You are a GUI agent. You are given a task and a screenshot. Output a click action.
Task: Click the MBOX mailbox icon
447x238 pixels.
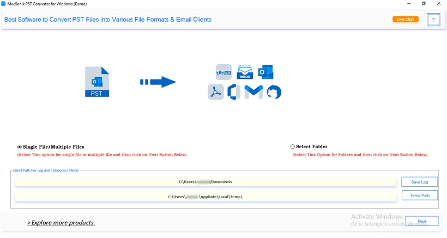click(x=245, y=72)
